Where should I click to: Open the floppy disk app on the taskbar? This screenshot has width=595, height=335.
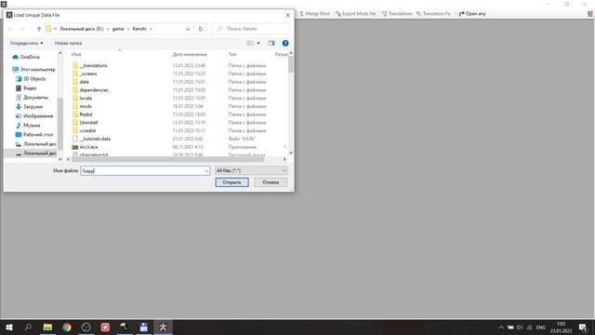point(143,327)
